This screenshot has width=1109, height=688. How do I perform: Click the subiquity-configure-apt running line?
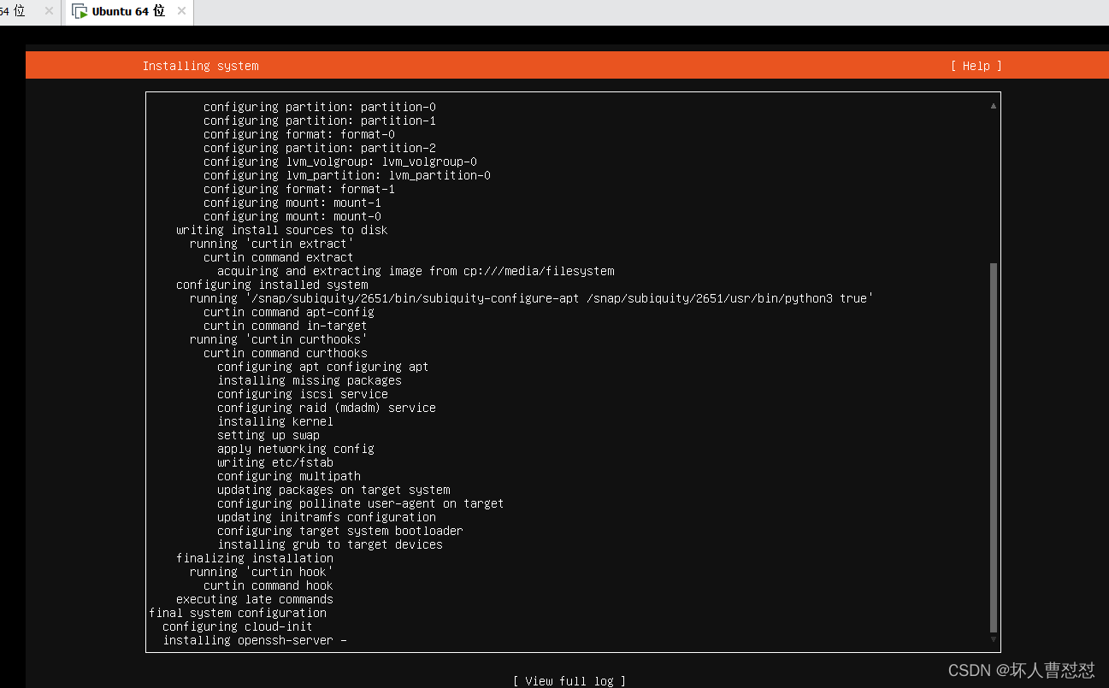tap(531, 298)
